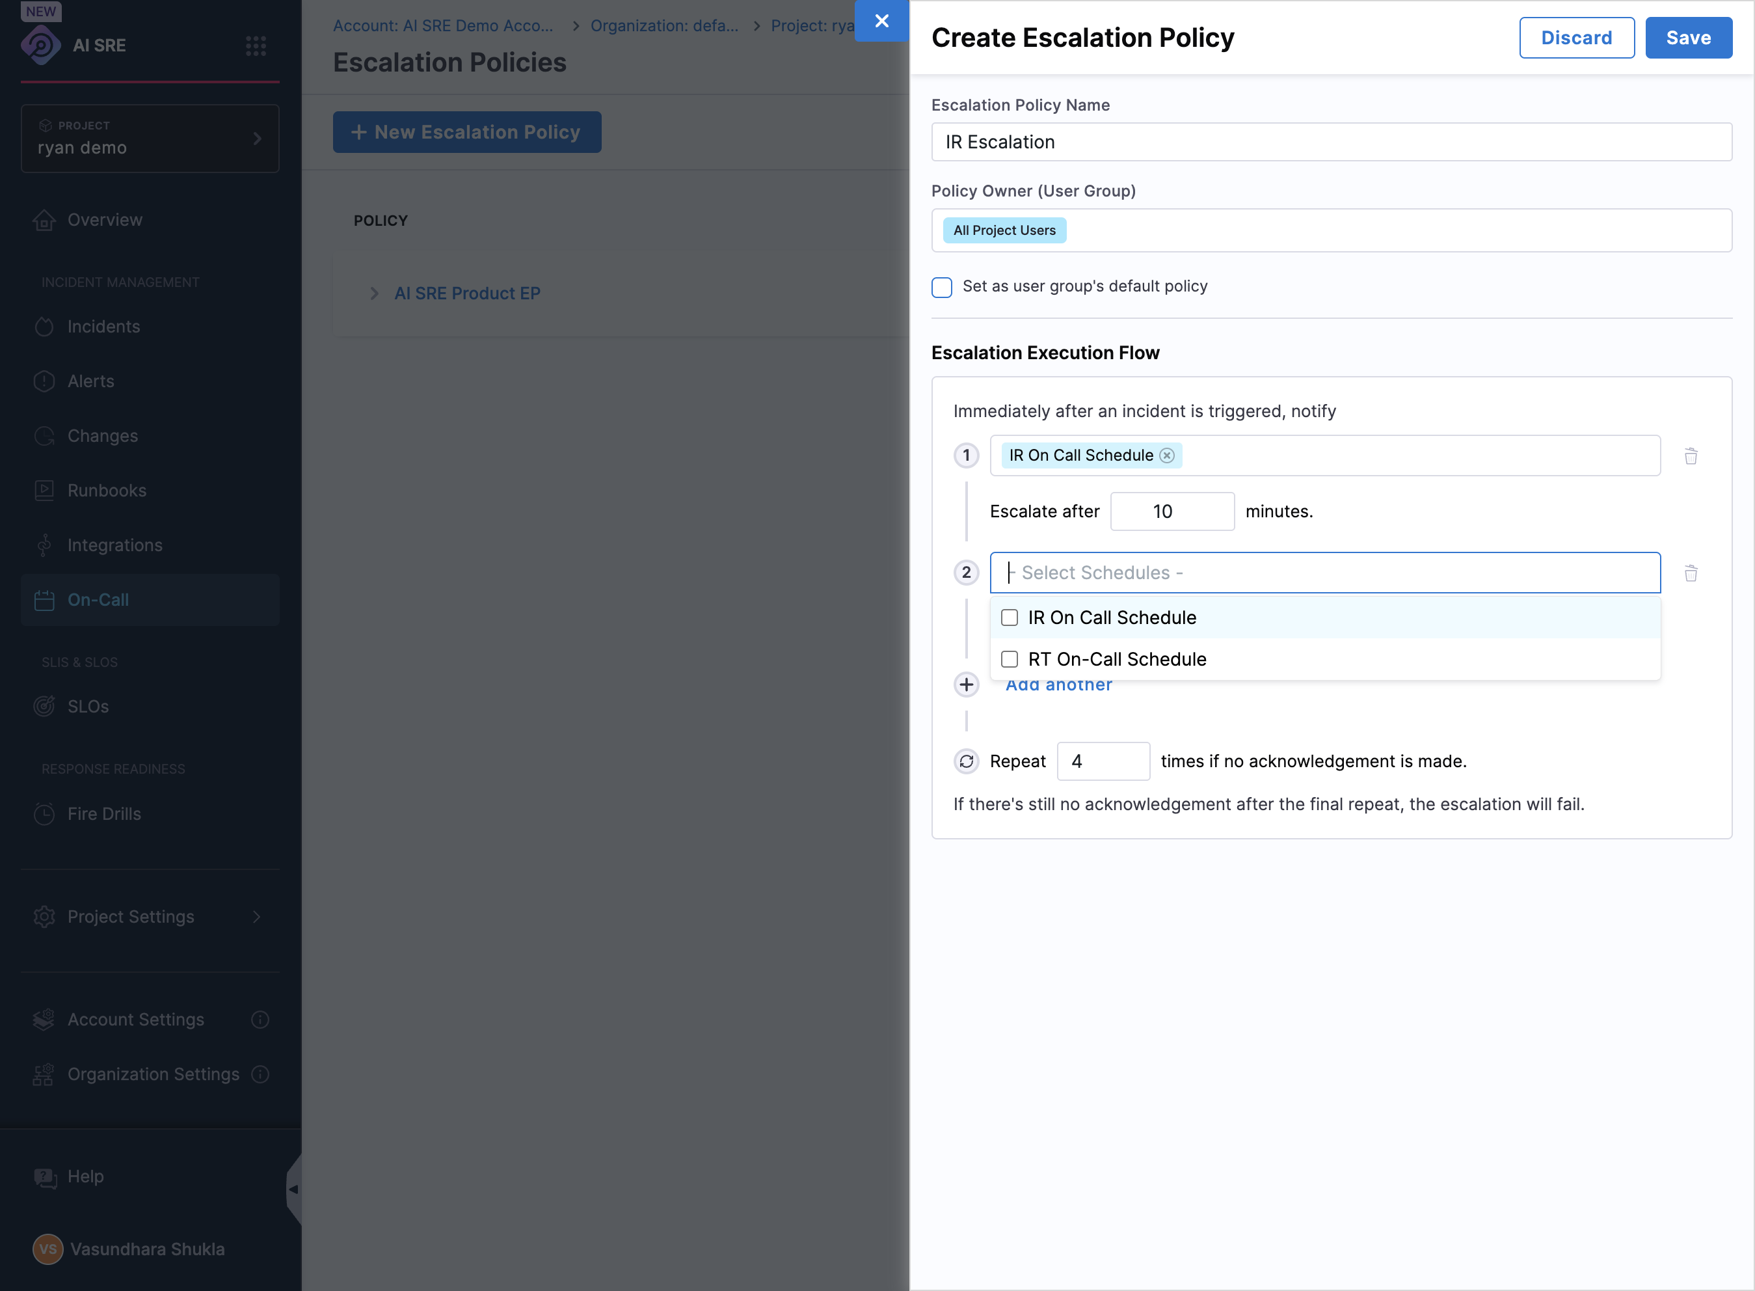The width and height of the screenshot is (1755, 1291).
Task: Open the module grid switcher icon
Action: tap(256, 46)
